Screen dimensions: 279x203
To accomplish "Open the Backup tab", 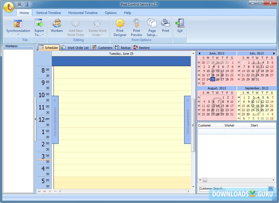I will 123,47.
